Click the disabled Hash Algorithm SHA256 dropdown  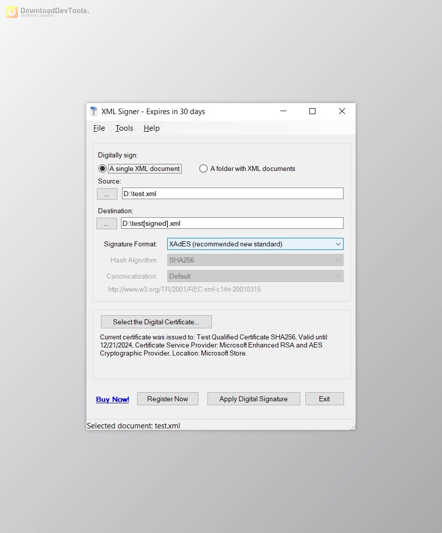pyautogui.click(x=255, y=260)
